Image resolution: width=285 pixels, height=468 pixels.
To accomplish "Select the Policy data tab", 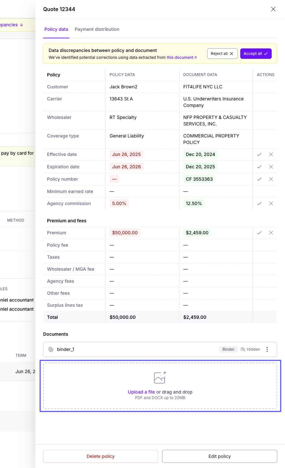I will pyautogui.click(x=56, y=29).
